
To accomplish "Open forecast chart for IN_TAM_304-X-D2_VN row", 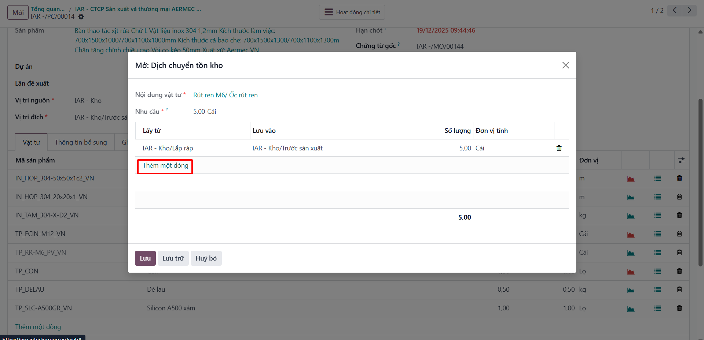I will point(631,216).
